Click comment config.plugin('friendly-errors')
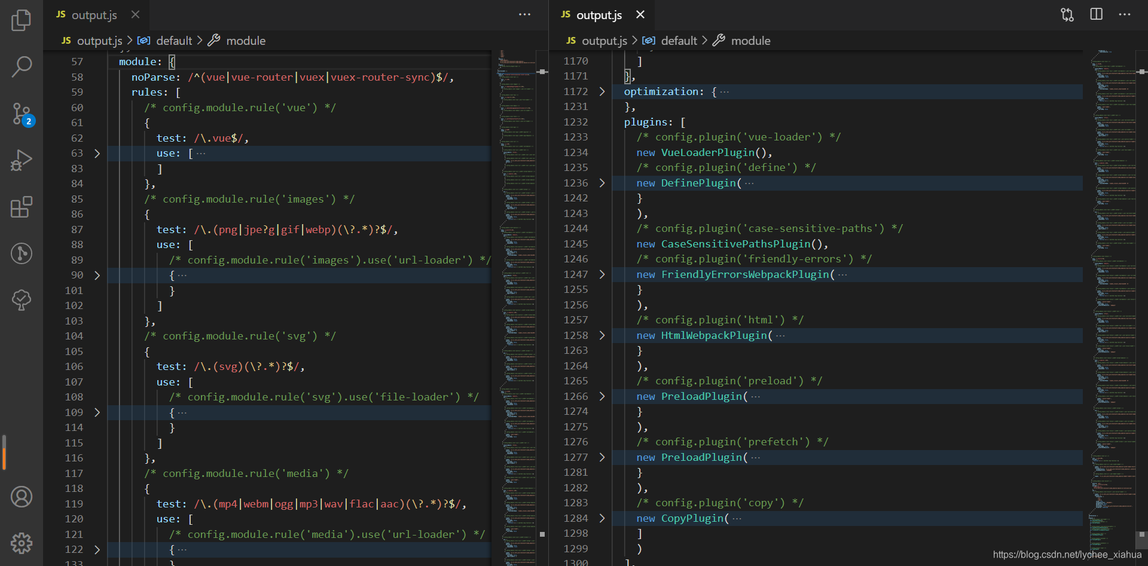The height and width of the screenshot is (566, 1148). 754,259
